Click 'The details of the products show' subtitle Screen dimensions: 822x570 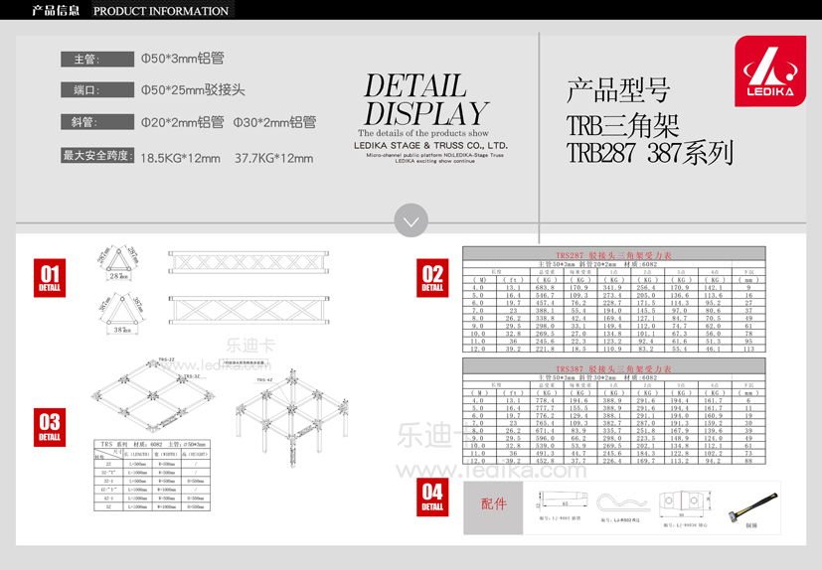(x=423, y=133)
